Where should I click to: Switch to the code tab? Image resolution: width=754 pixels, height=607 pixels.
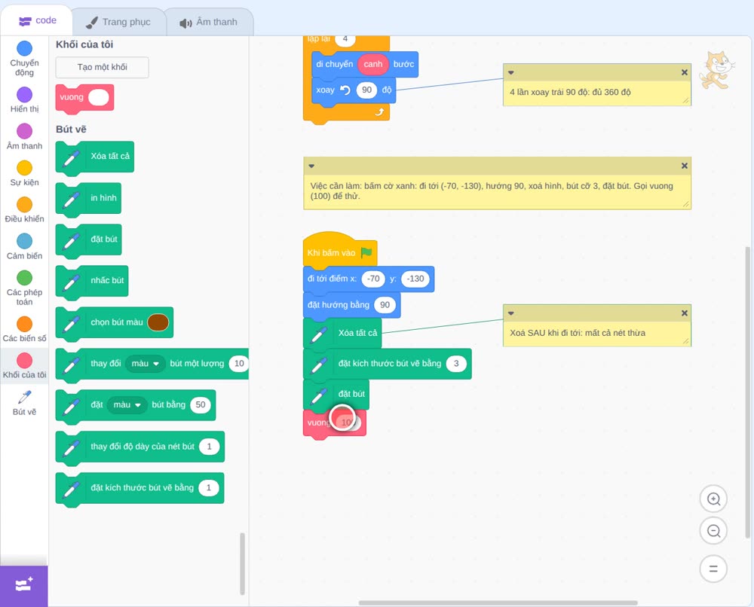point(37,20)
